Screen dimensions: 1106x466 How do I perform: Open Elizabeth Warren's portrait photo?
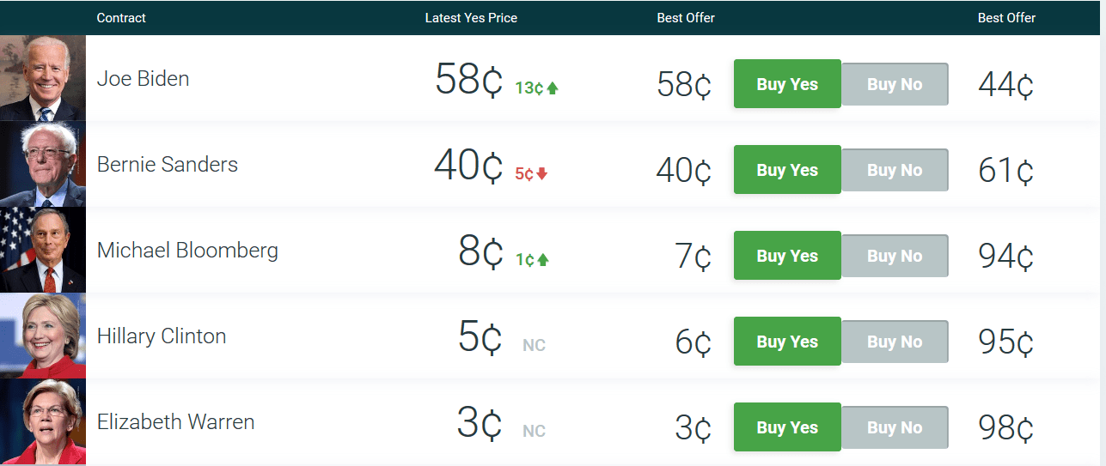click(x=43, y=421)
